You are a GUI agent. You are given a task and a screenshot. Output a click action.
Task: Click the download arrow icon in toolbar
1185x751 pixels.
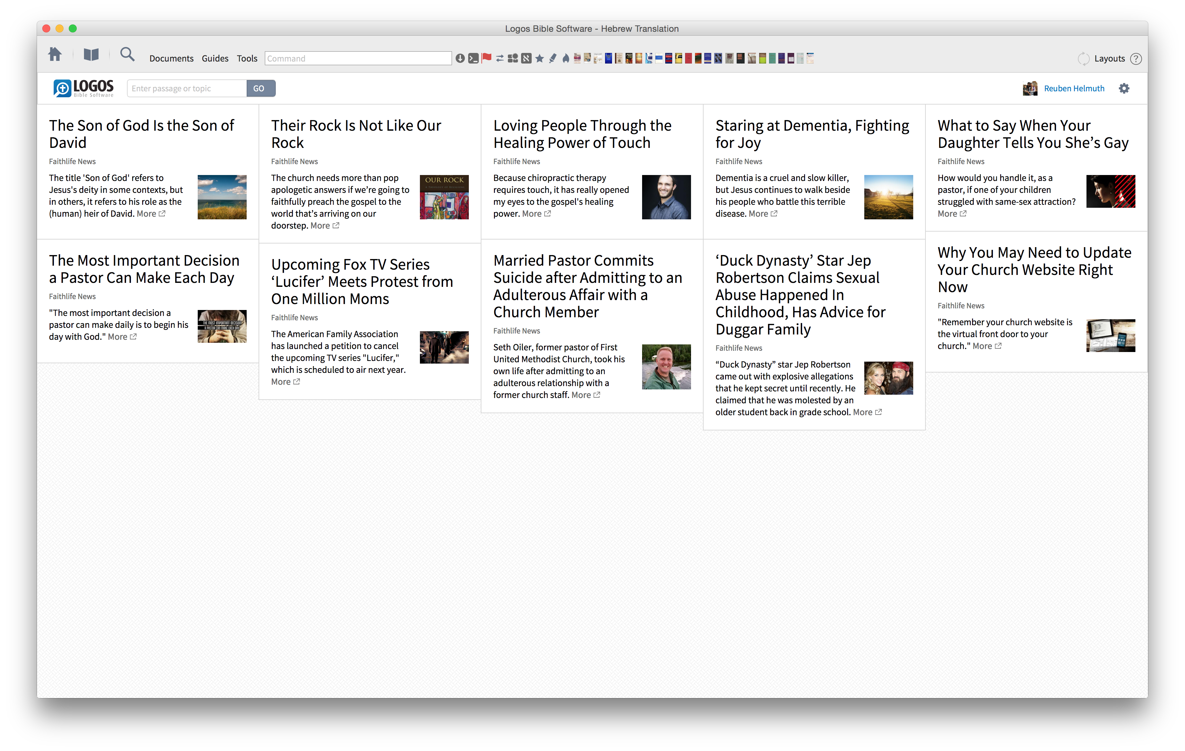[x=460, y=59]
